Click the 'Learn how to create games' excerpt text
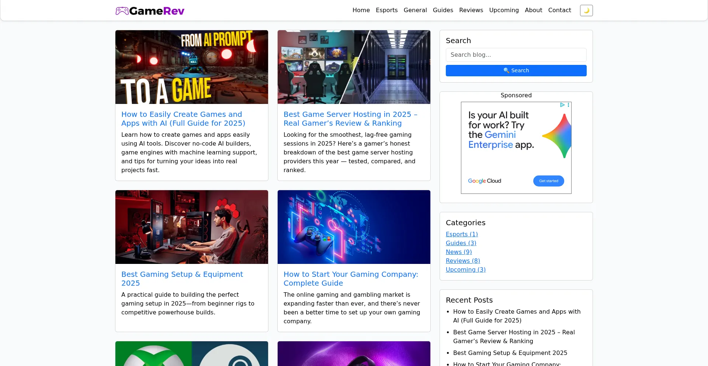Image resolution: width=708 pixels, height=366 pixels. [189, 153]
